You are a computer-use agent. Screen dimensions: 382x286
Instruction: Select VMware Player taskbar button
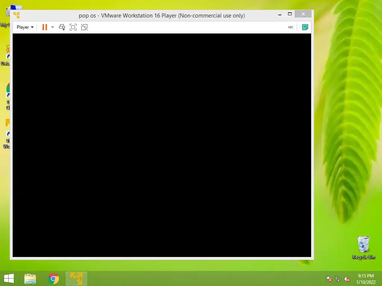76,279
